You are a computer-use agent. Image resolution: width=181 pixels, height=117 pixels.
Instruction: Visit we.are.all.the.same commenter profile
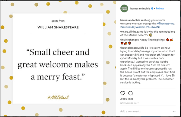(x=132, y=32)
